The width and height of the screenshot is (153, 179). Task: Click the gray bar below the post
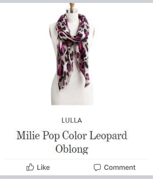[x=76, y=177]
